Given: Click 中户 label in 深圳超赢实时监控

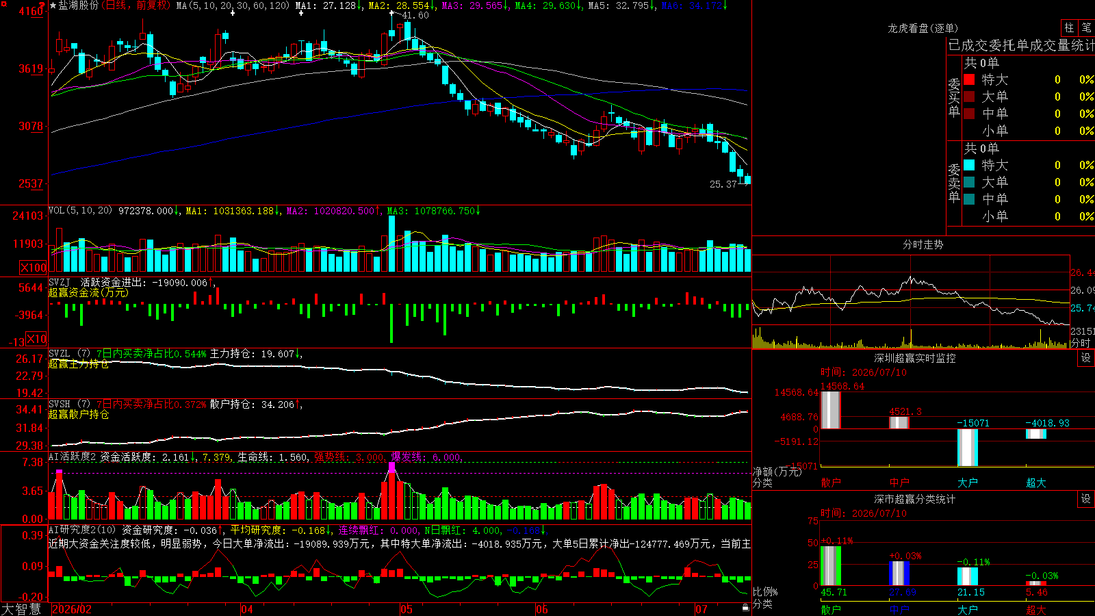Looking at the screenshot, I should [x=899, y=483].
